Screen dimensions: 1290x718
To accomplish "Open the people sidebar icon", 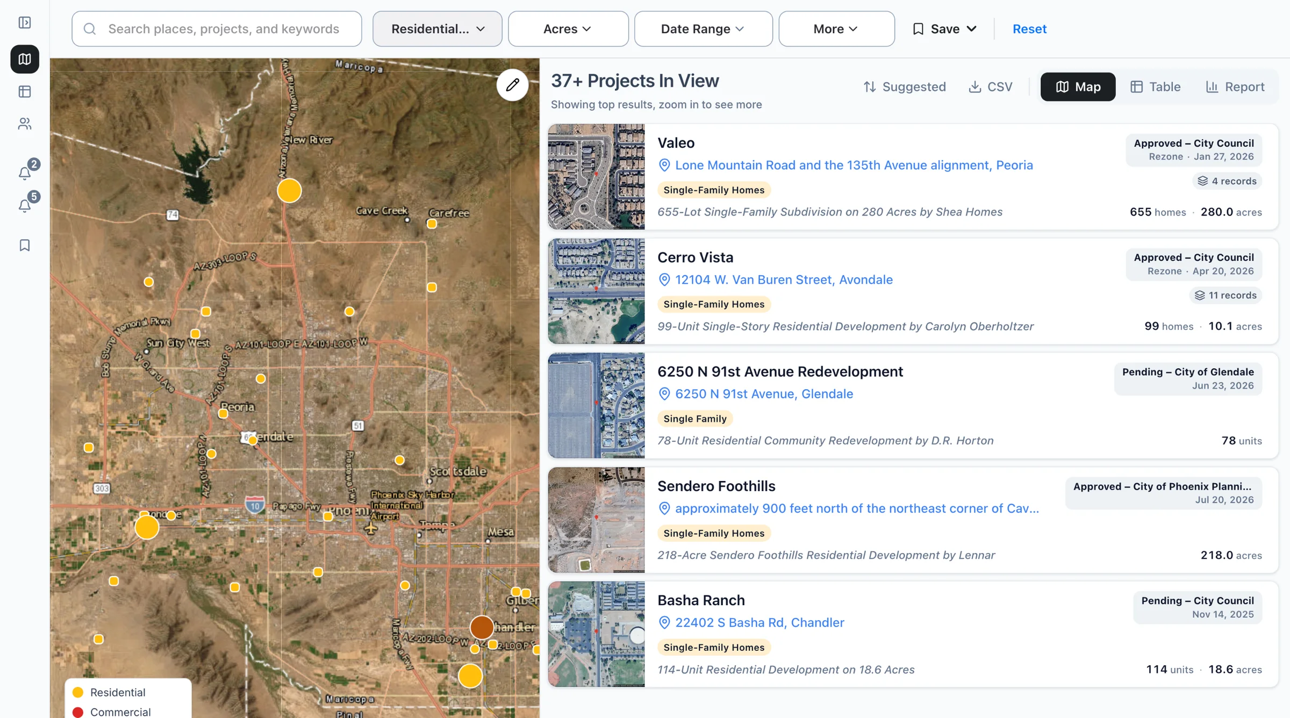I will (x=25, y=124).
